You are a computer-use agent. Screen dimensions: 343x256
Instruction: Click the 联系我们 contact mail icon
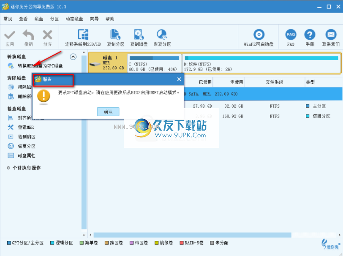(x=331, y=35)
